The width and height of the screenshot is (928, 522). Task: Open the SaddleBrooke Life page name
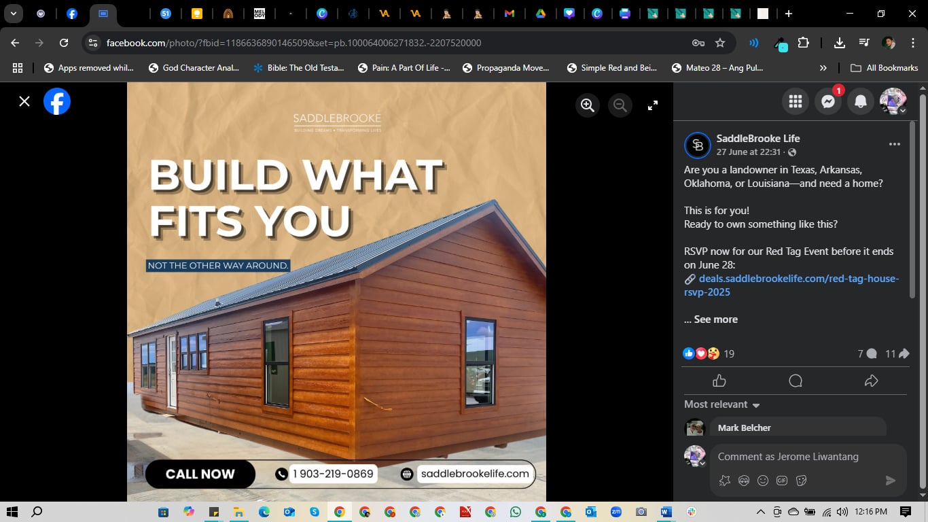(758, 138)
